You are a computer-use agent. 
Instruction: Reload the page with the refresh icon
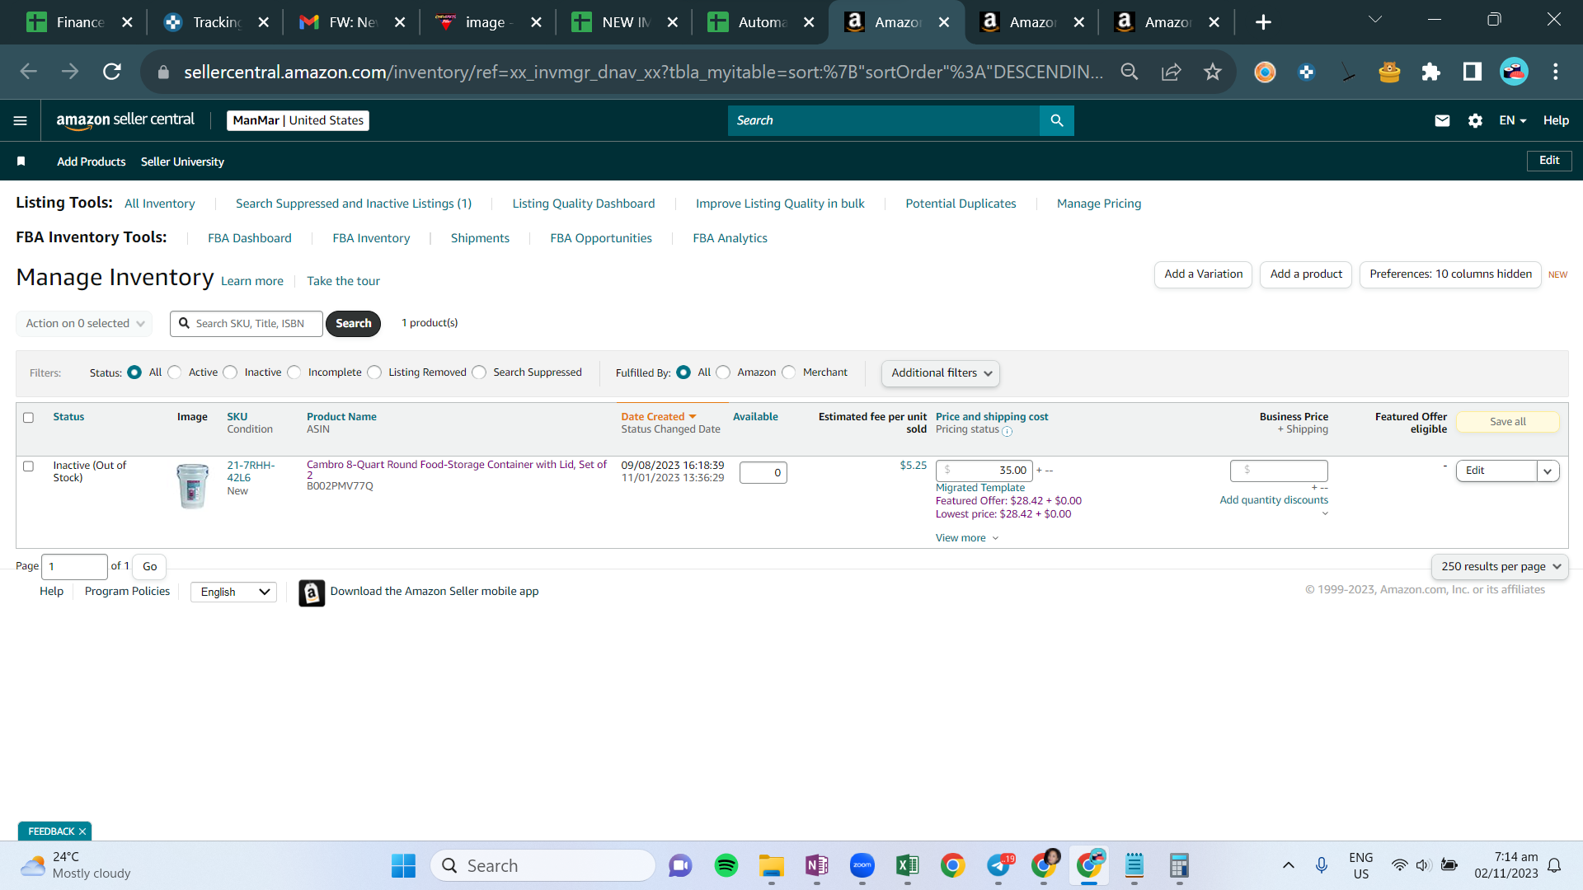[112, 72]
